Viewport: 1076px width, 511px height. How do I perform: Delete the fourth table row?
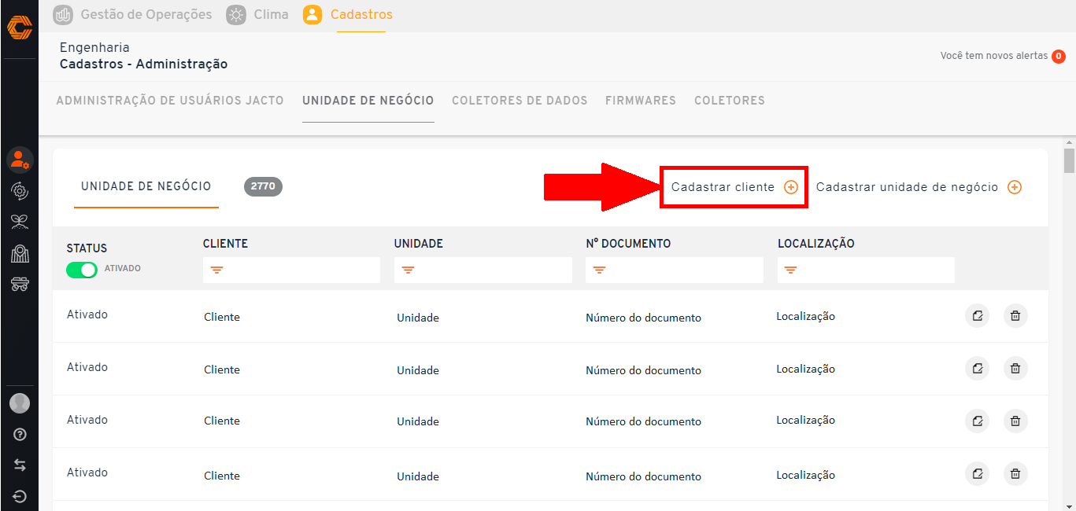1015,473
